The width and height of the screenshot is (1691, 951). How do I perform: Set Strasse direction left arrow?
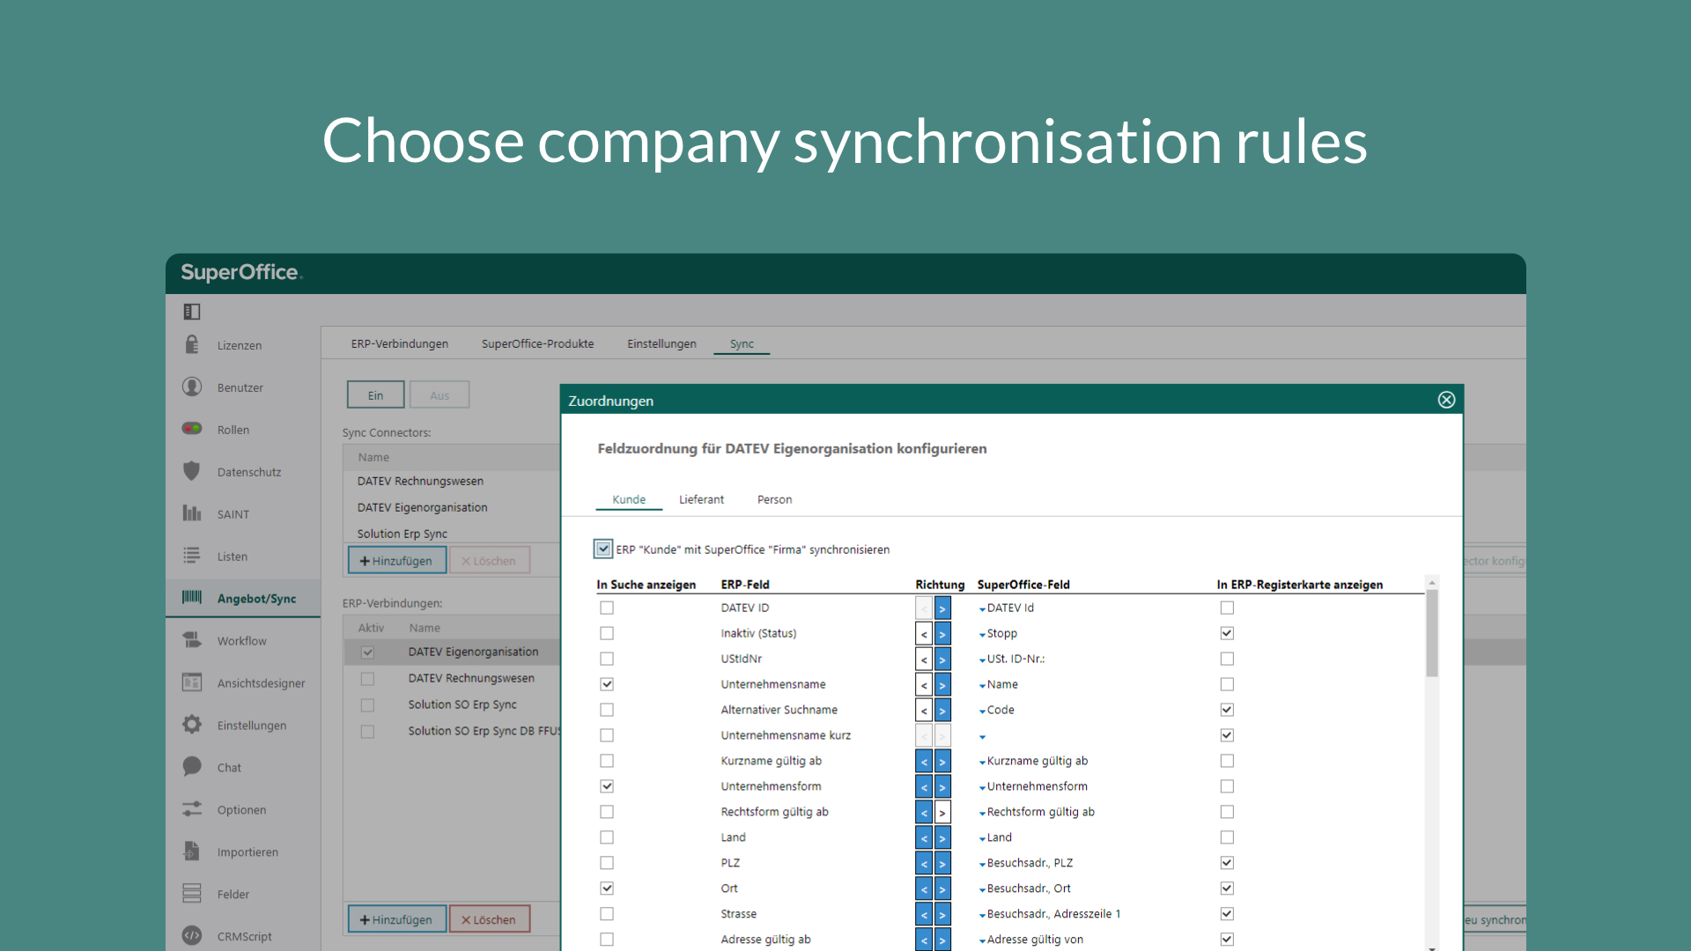(924, 915)
